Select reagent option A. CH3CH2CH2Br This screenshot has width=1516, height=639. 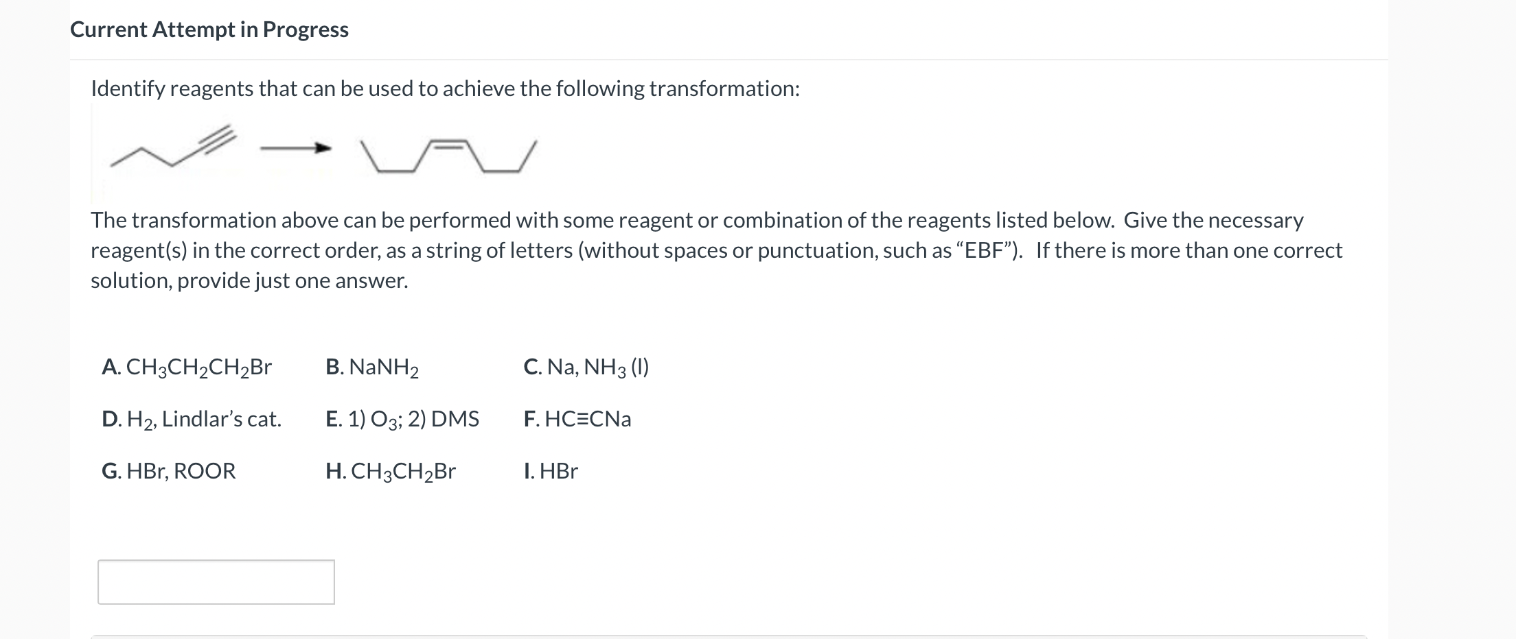[187, 368]
